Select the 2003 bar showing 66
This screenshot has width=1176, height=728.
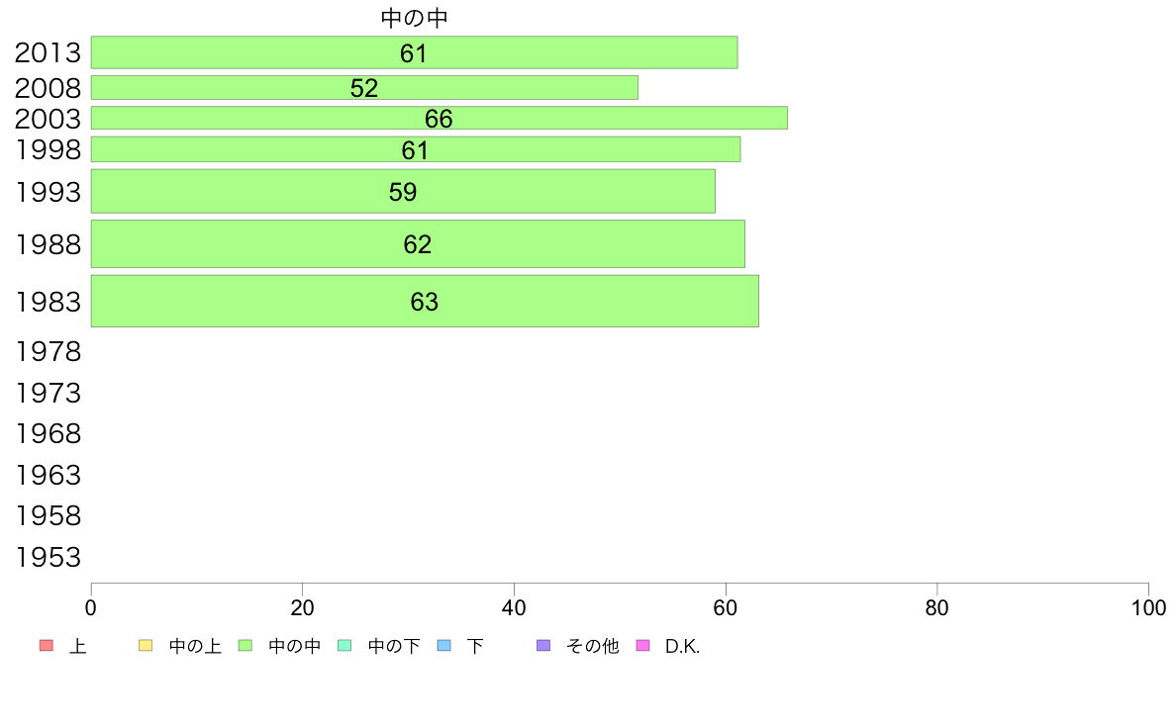pos(440,118)
